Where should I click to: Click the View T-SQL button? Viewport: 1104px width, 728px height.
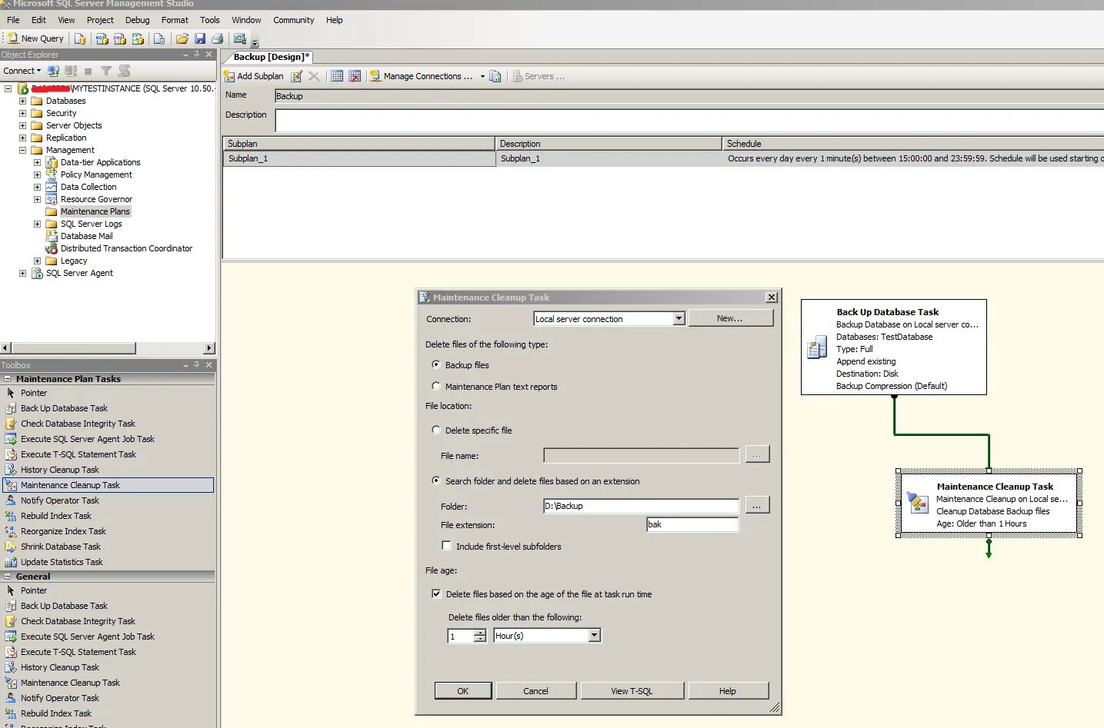(x=632, y=690)
